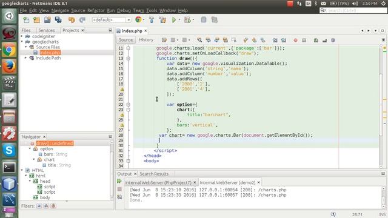Click the volume icon in system tray
388x218 pixels.
[x=355, y=4]
